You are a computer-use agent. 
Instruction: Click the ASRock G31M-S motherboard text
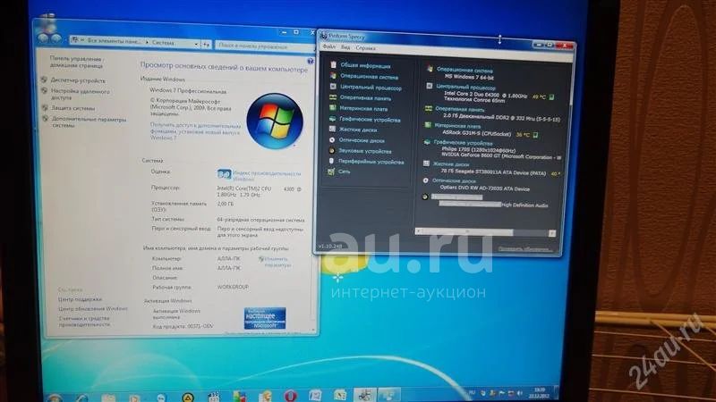[x=477, y=133]
